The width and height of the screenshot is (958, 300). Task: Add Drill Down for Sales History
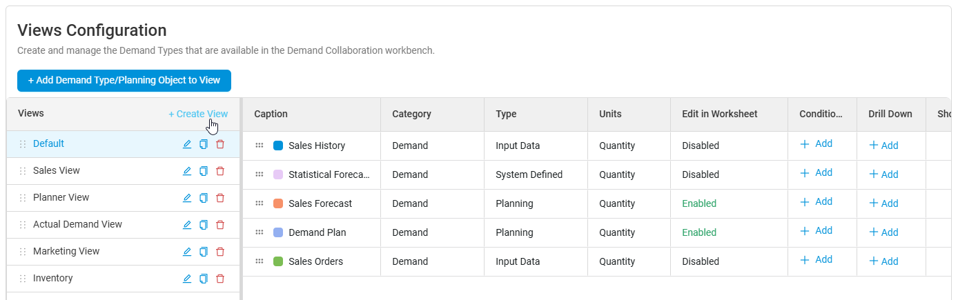pyautogui.click(x=883, y=146)
